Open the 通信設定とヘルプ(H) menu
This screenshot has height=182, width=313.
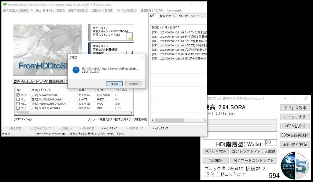point(152,10)
